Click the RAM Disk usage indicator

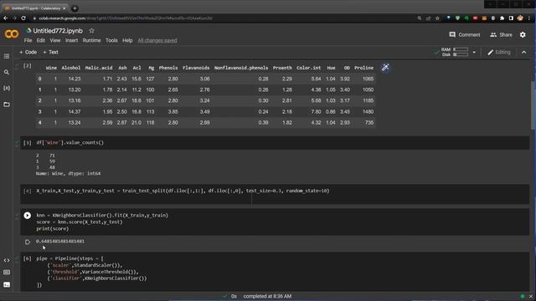coord(455,52)
